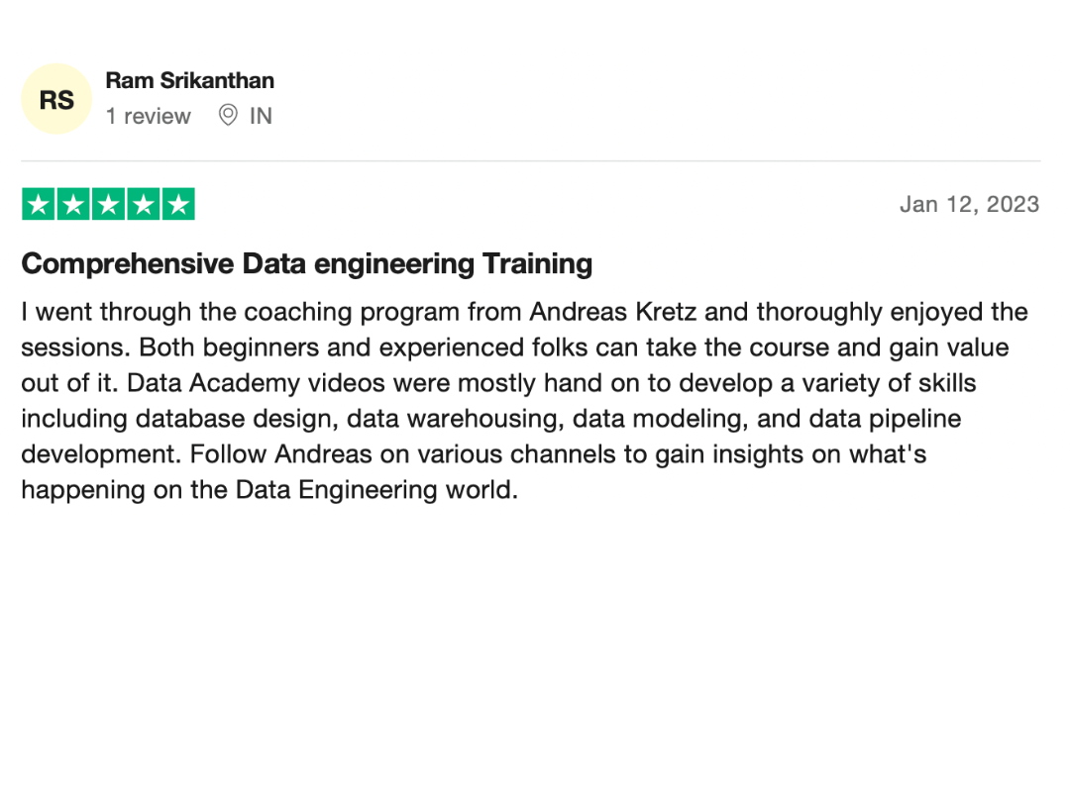
Task: Select the fifth green rating star
Action: 178,204
